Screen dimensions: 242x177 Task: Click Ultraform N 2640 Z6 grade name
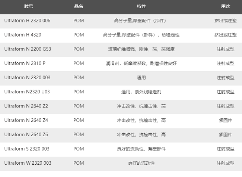26,134
